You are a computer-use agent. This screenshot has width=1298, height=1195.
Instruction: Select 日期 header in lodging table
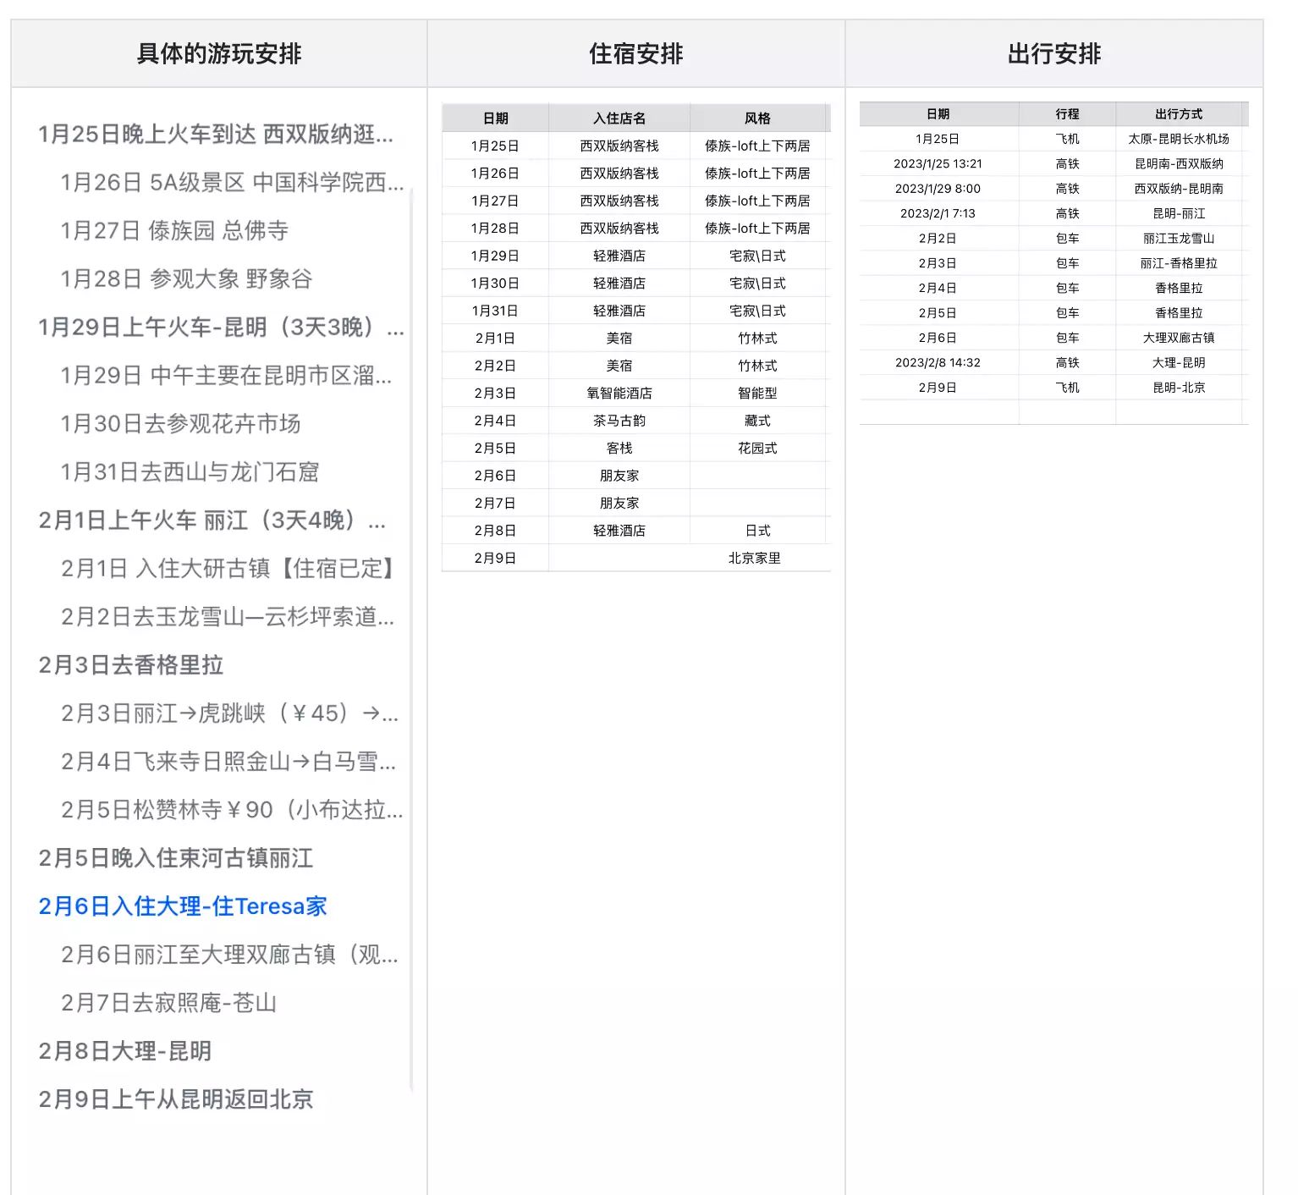[x=495, y=118]
